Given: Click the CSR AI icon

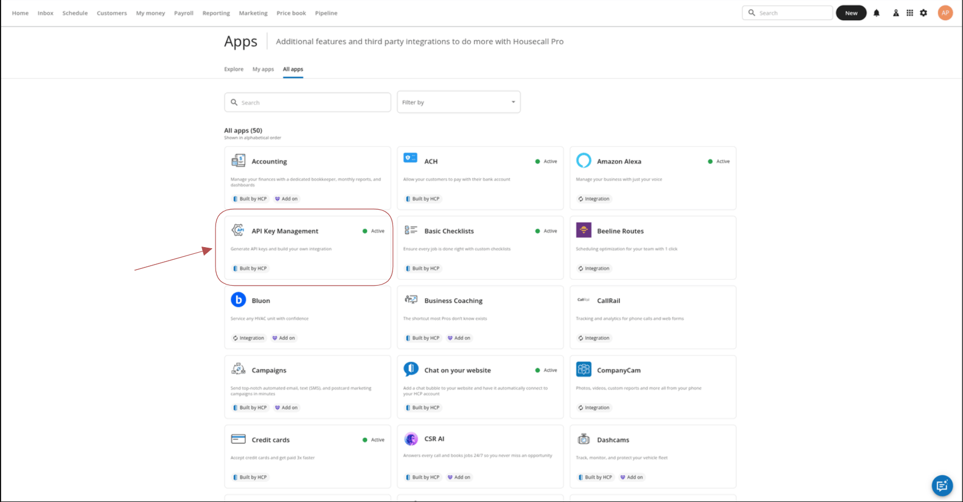Looking at the screenshot, I should pyautogui.click(x=411, y=439).
